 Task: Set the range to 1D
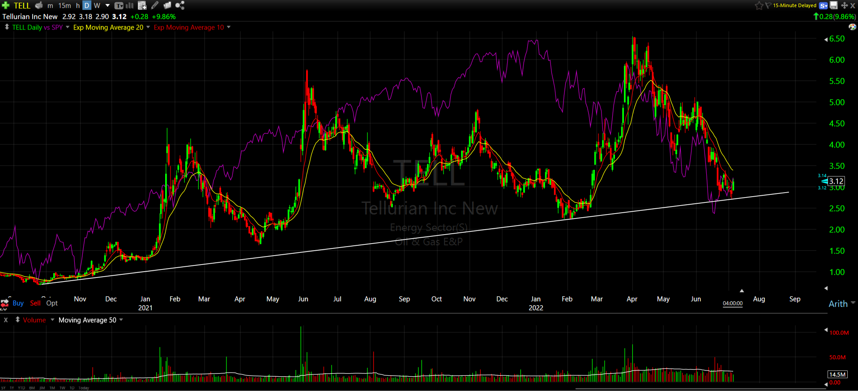pos(72,388)
